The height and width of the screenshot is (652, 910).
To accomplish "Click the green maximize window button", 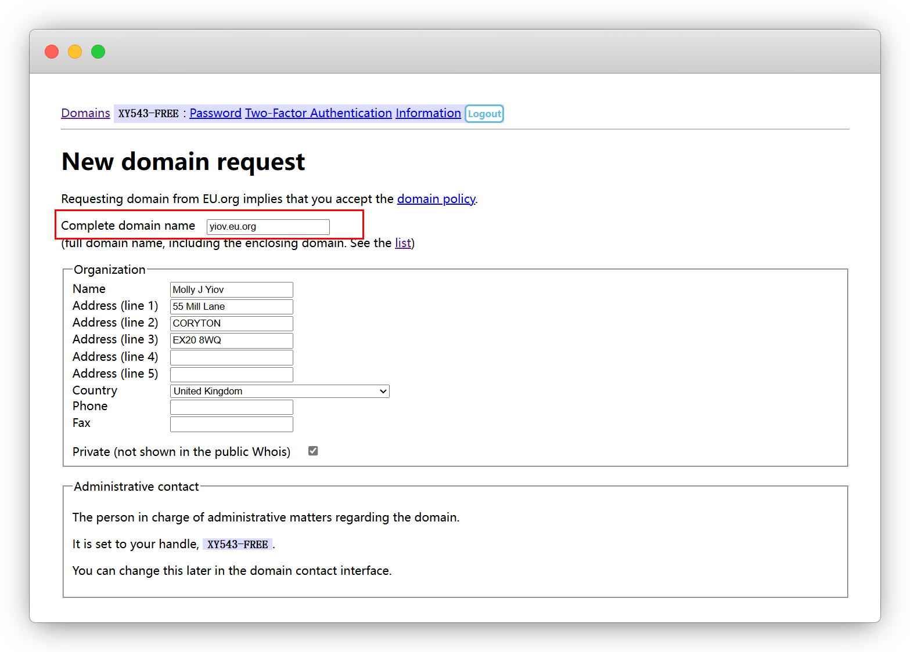I will click(x=98, y=52).
